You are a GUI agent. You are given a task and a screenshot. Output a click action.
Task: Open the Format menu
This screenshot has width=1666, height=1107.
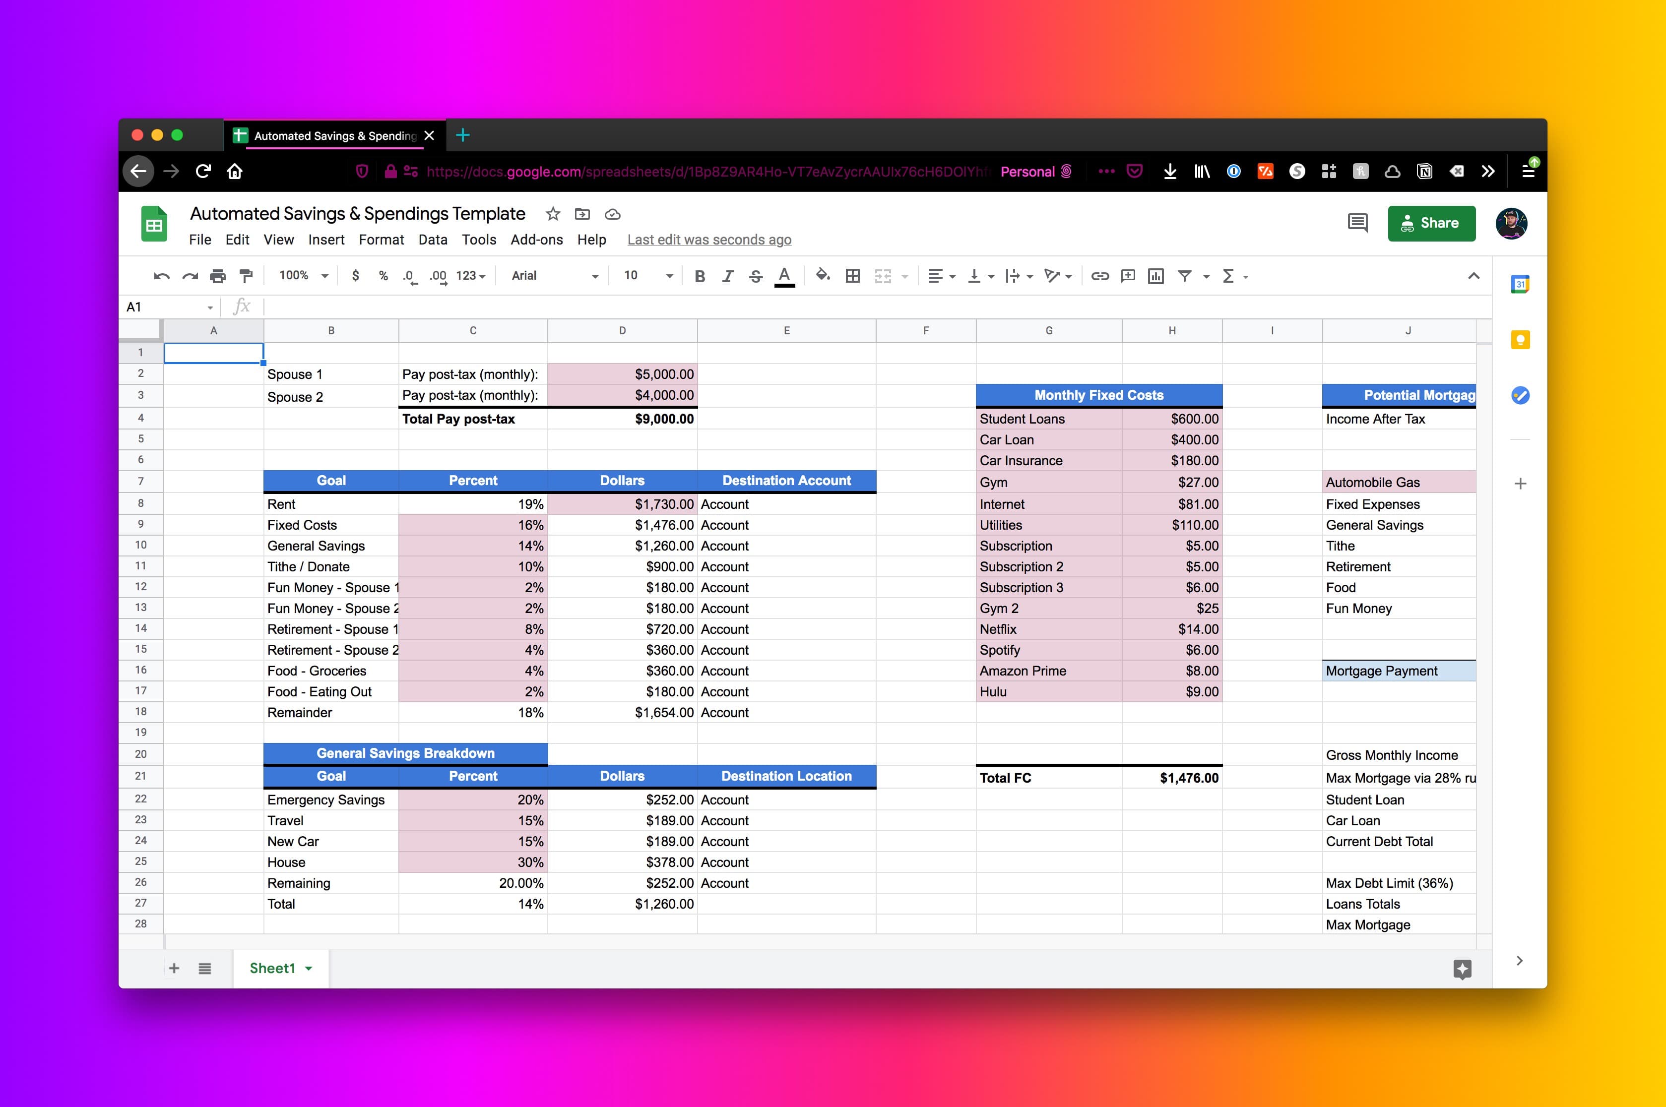coord(381,240)
